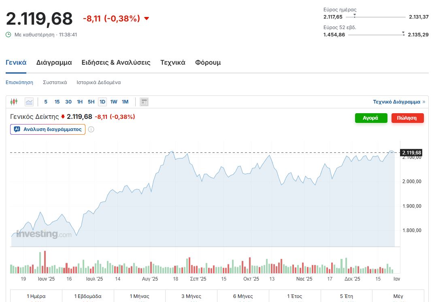Switch to the Τεχνικά tab

click(x=173, y=63)
